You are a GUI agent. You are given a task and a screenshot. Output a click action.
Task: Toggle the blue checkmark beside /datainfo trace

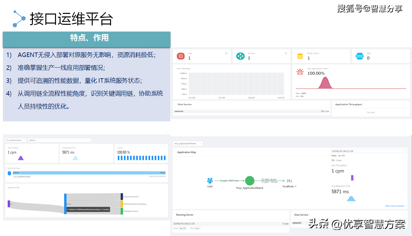click(x=9, y=173)
